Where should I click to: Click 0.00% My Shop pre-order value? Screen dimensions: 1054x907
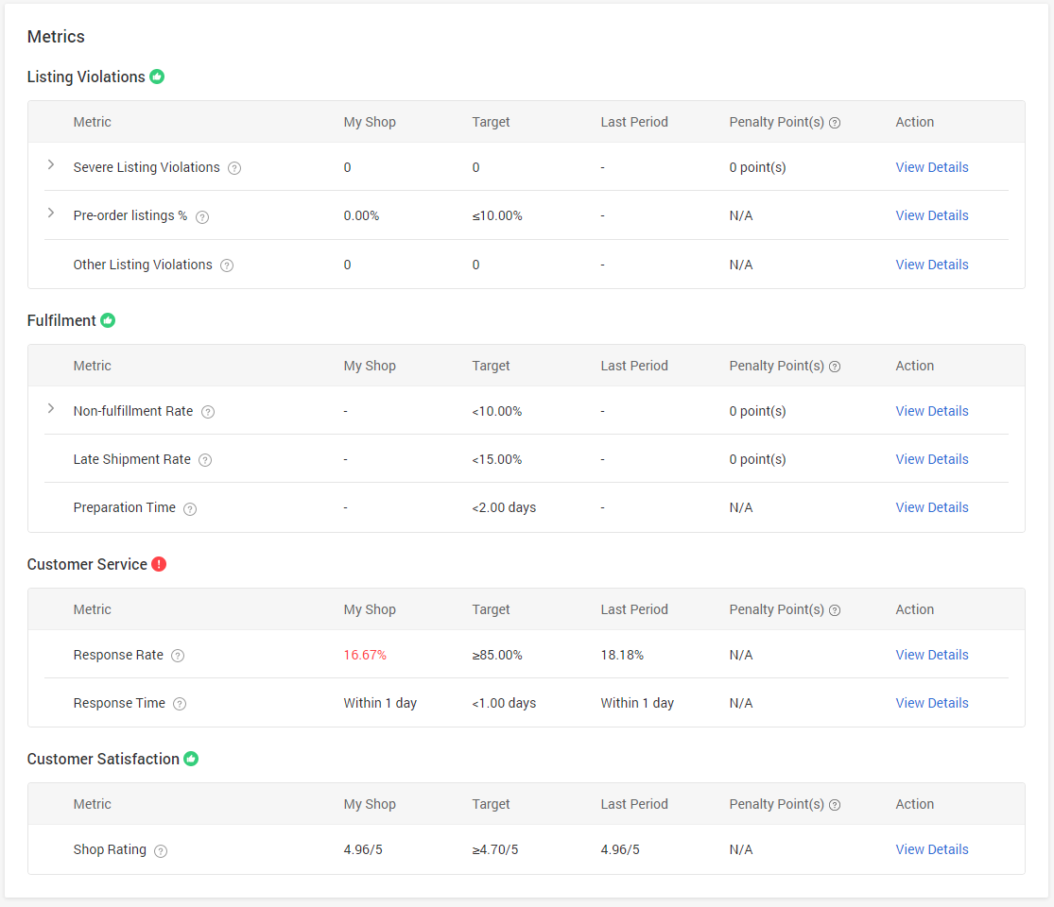(361, 215)
